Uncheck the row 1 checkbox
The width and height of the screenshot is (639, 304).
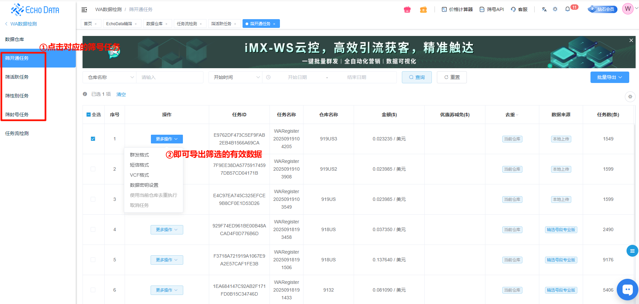click(x=93, y=139)
